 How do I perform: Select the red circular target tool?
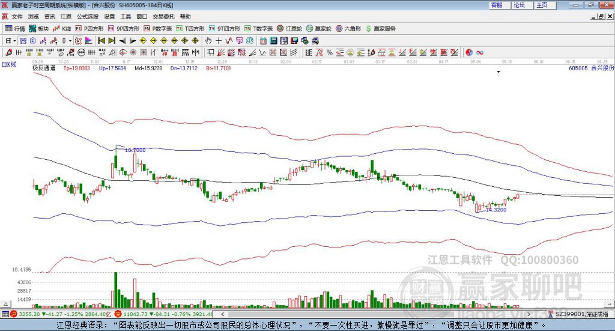(x=123, y=52)
